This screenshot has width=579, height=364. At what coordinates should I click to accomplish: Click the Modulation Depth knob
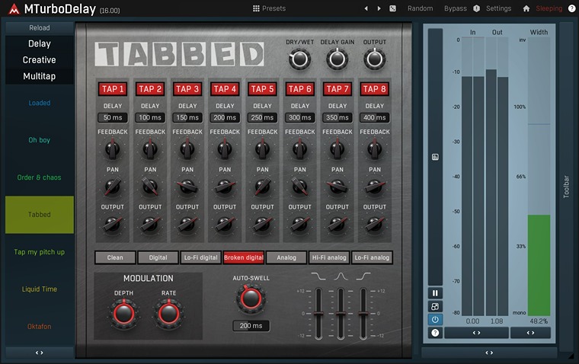(123, 314)
